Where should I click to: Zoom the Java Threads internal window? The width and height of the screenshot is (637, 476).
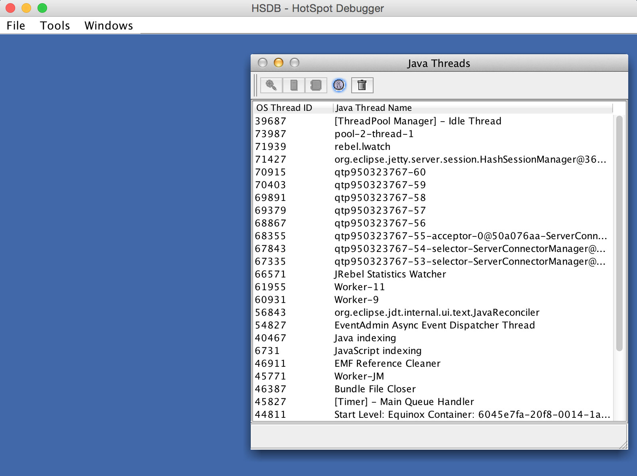[295, 63]
